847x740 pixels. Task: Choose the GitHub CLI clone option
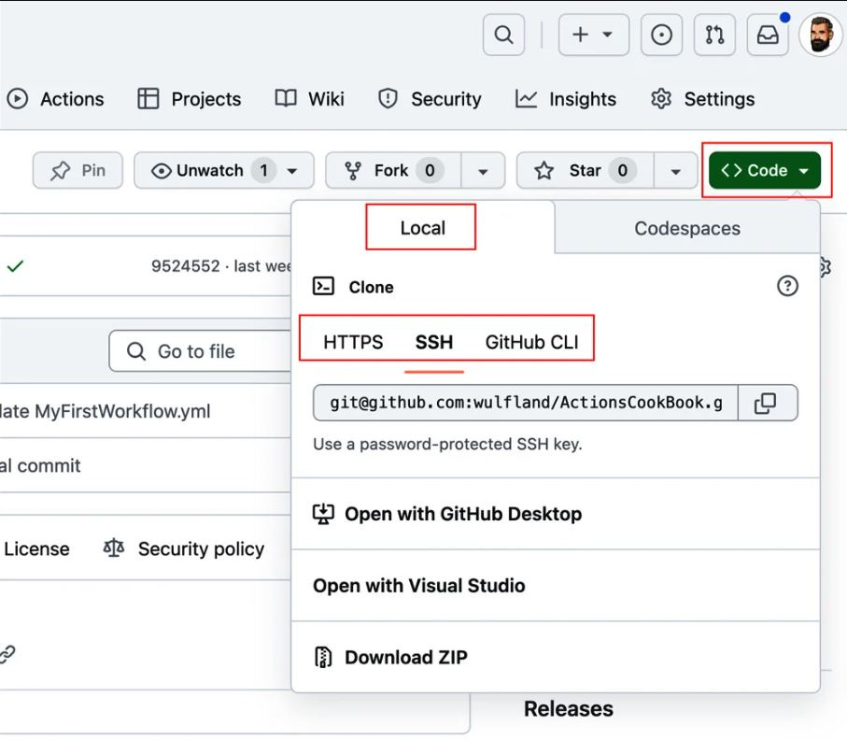(531, 342)
